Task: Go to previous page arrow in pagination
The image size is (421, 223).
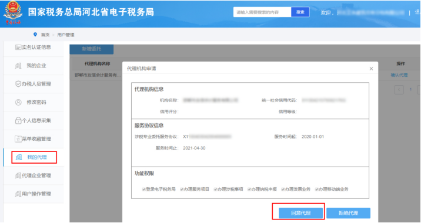Action: coord(399,90)
